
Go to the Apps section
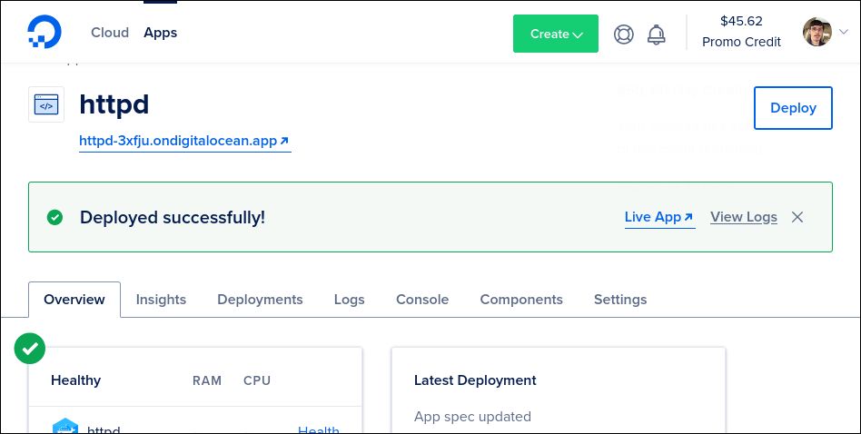pyautogui.click(x=161, y=33)
